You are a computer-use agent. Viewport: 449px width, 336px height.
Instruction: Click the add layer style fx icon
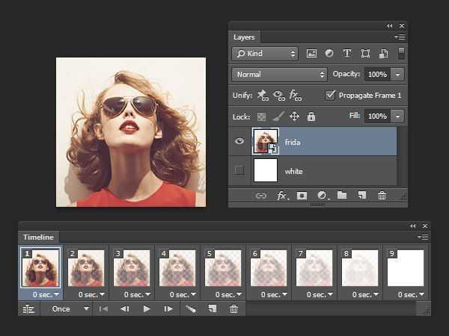(x=283, y=196)
